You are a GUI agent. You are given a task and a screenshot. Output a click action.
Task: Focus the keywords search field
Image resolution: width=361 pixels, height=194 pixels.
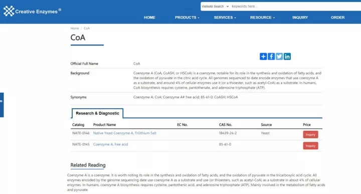coord(296,7)
